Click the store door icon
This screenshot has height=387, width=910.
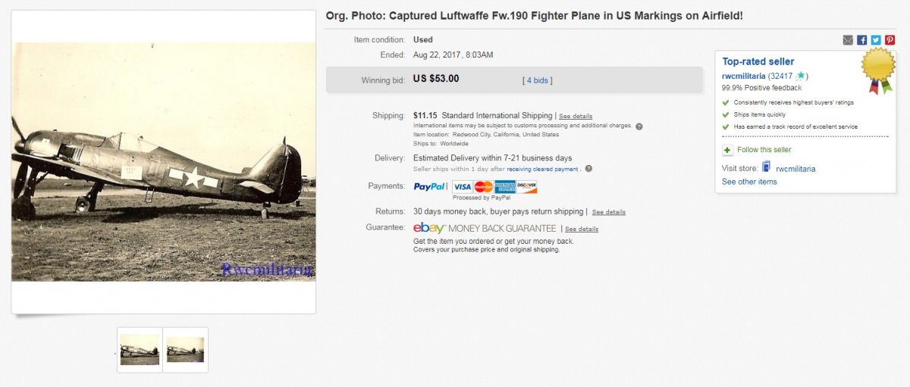coord(766,167)
